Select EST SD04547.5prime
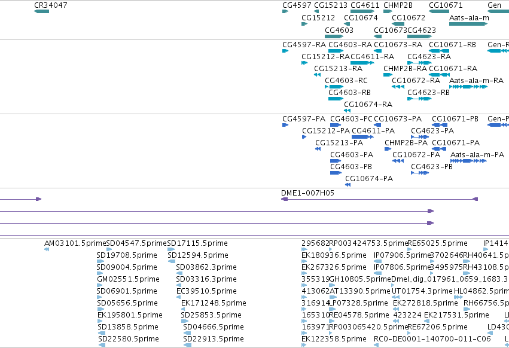 [109, 249]
